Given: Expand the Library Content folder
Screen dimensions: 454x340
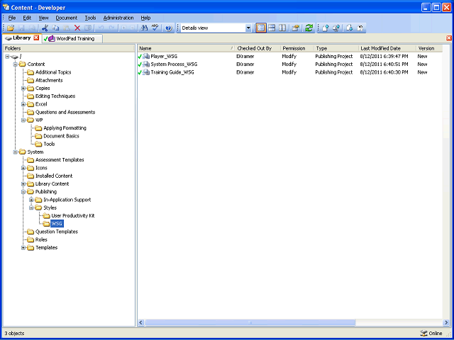Looking at the screenshot, I should pyautogui.click(x=23, y=184).
